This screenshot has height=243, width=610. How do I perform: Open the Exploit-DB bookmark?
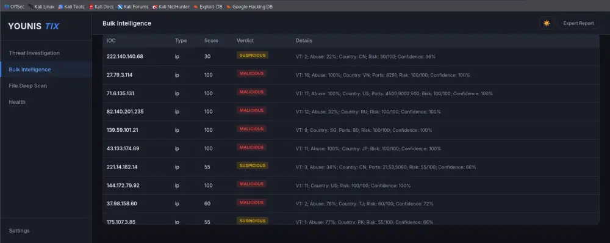pyautogui.click(x=208, y=7)
